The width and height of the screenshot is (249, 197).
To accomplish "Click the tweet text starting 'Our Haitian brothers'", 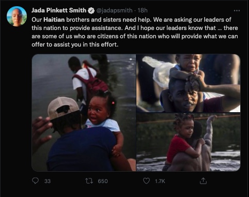I will tap(135, 32).
